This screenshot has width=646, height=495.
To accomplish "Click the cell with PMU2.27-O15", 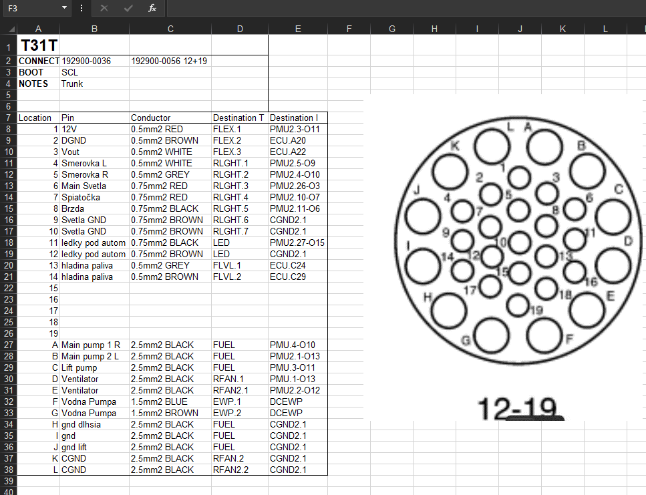I will point(297,242).
